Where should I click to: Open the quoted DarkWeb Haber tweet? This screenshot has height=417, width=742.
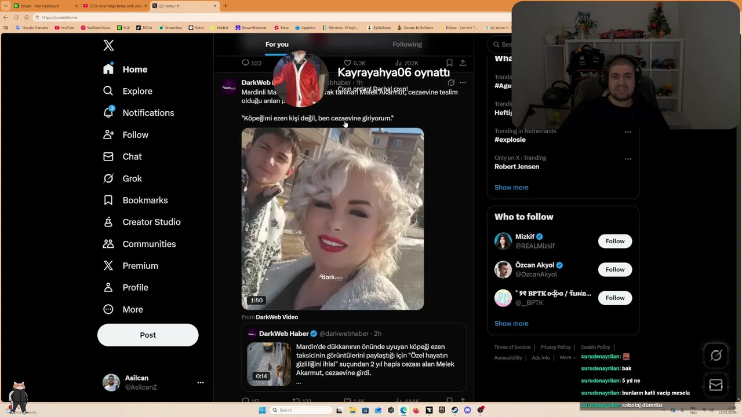coord(354,357)
